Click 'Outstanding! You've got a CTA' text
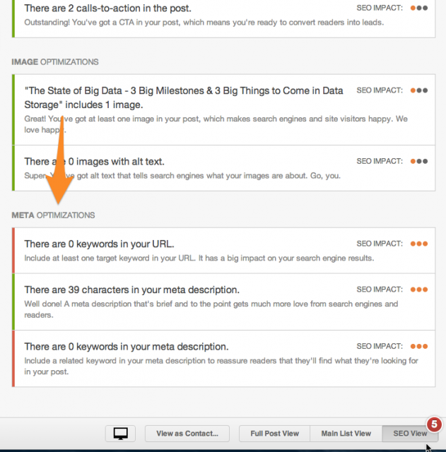The width and height of the screenshot is (446, 452). [204, 22]
